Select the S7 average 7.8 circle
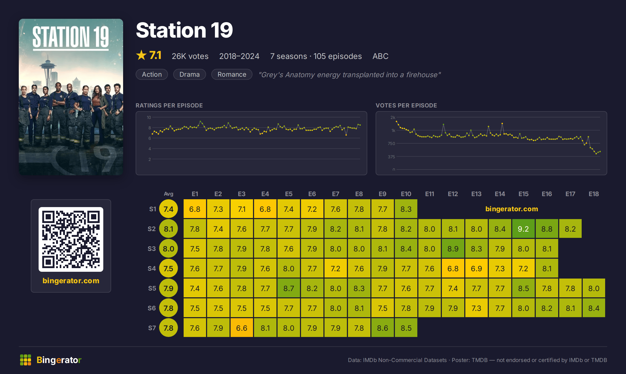The width and height of the screenshot is (626, 374). pos(168,328)
